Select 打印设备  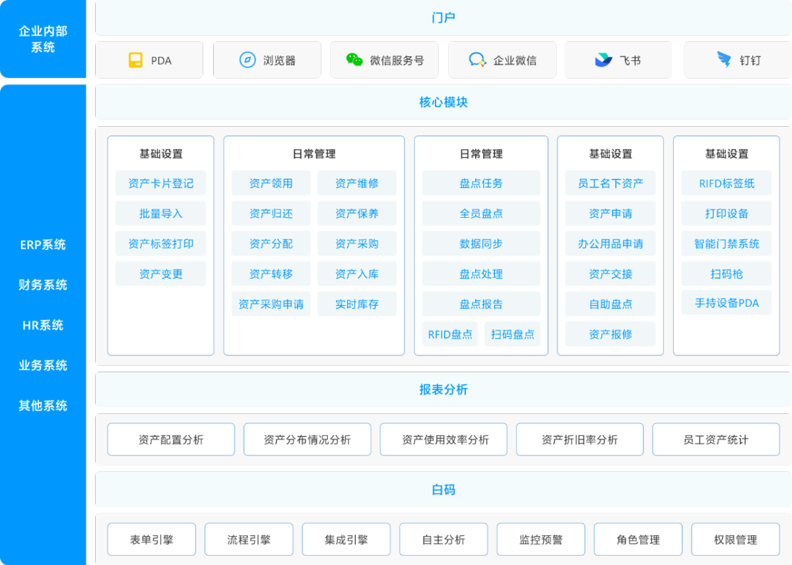point(727,214)
